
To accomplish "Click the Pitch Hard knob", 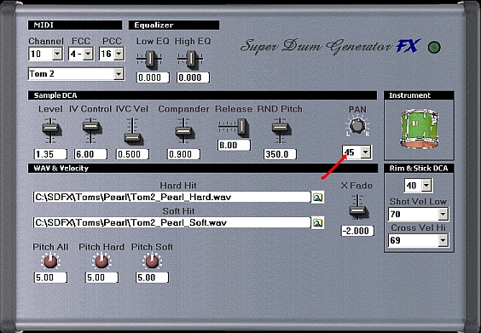I will click(x=101, y=261).
